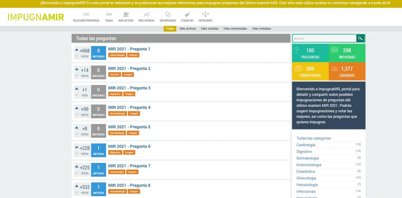The width and height of the screenshot is (402, 198).
Task: Upvote MIR 2021 - Pregunta 2
Action: click(77, 69)
